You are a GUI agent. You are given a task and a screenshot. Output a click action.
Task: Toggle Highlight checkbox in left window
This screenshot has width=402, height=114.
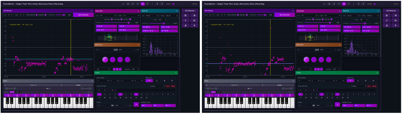[x=46, y=15]
